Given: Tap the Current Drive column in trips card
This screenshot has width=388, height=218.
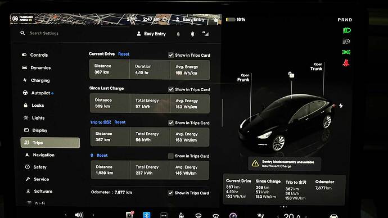Looking at the screenshot, I should [x=238, y=189].
